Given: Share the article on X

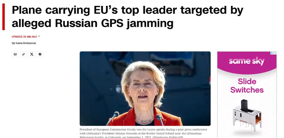Looking at the screenshot, I should coord(32,54).
